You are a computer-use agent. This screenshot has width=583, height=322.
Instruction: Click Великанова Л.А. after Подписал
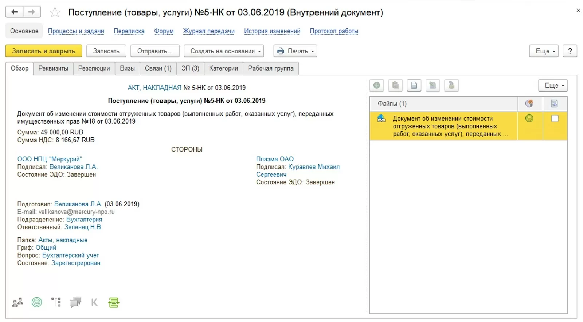point(73,167)
